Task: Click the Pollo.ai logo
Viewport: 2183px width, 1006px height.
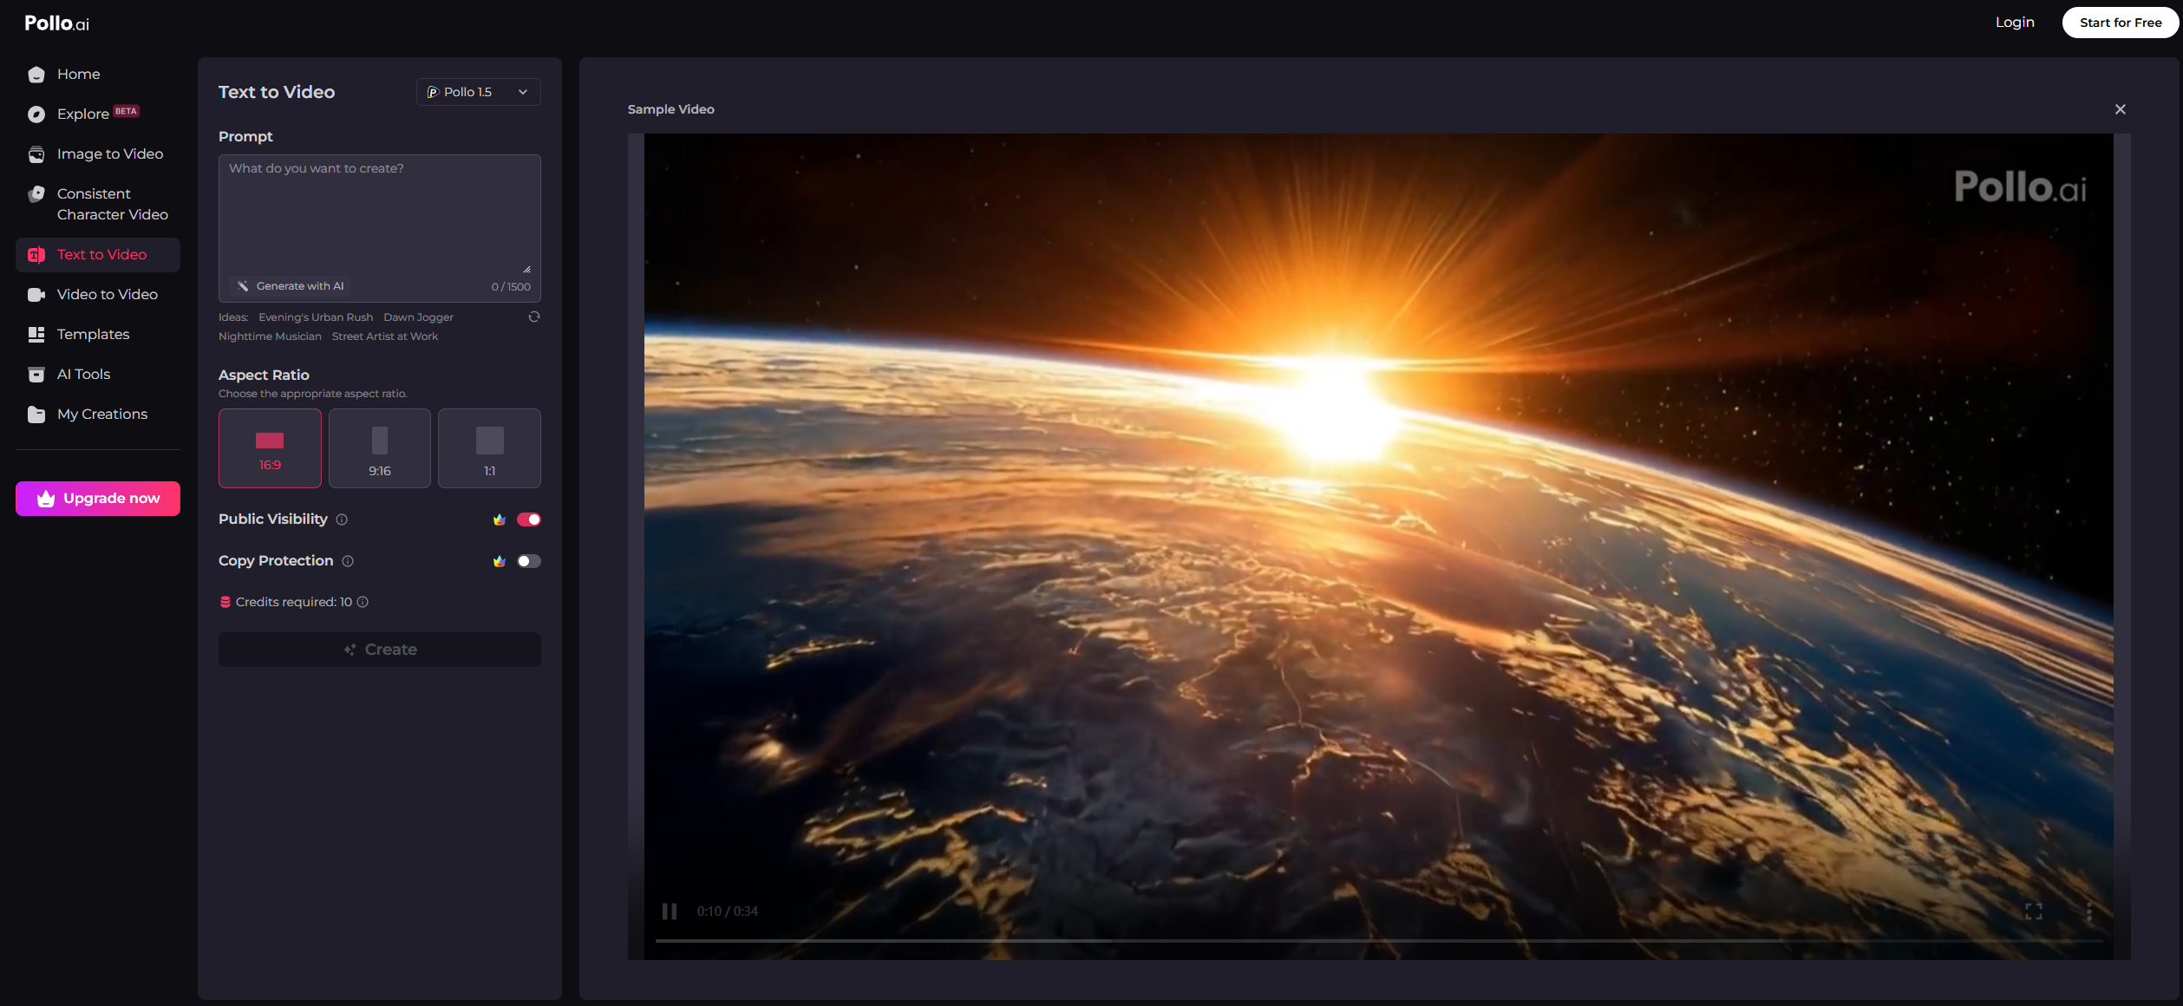Action: tap(56, 23)
